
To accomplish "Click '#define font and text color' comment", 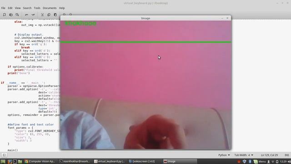I will pyautogui.click(x=30, y=124).
